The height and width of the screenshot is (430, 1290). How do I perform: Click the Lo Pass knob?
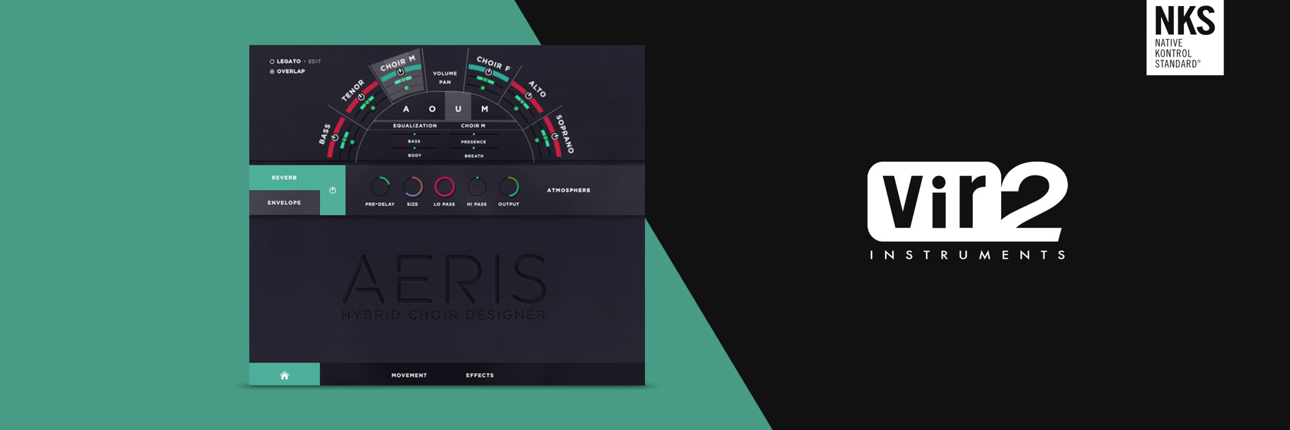445,187
